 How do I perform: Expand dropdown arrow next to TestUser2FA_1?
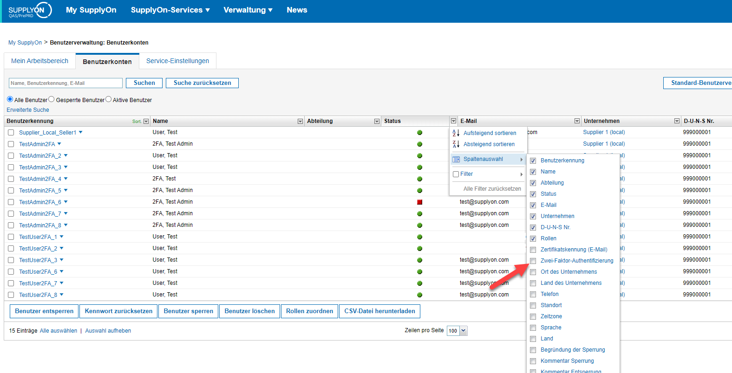pos(61,237)
